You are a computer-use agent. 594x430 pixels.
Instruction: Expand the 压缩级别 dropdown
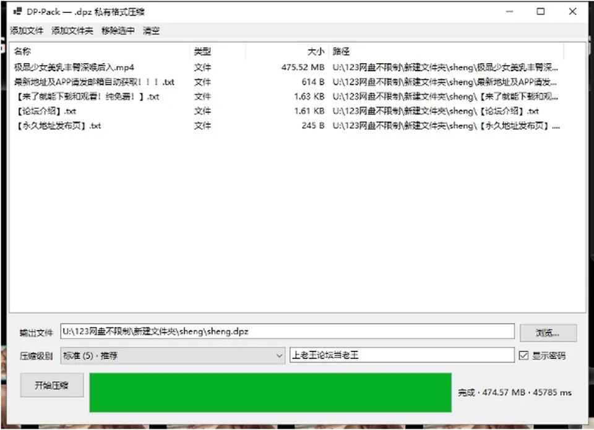coord(173,356)
